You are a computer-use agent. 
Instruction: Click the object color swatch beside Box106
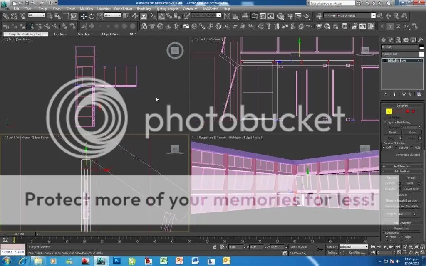pos(421,47)
